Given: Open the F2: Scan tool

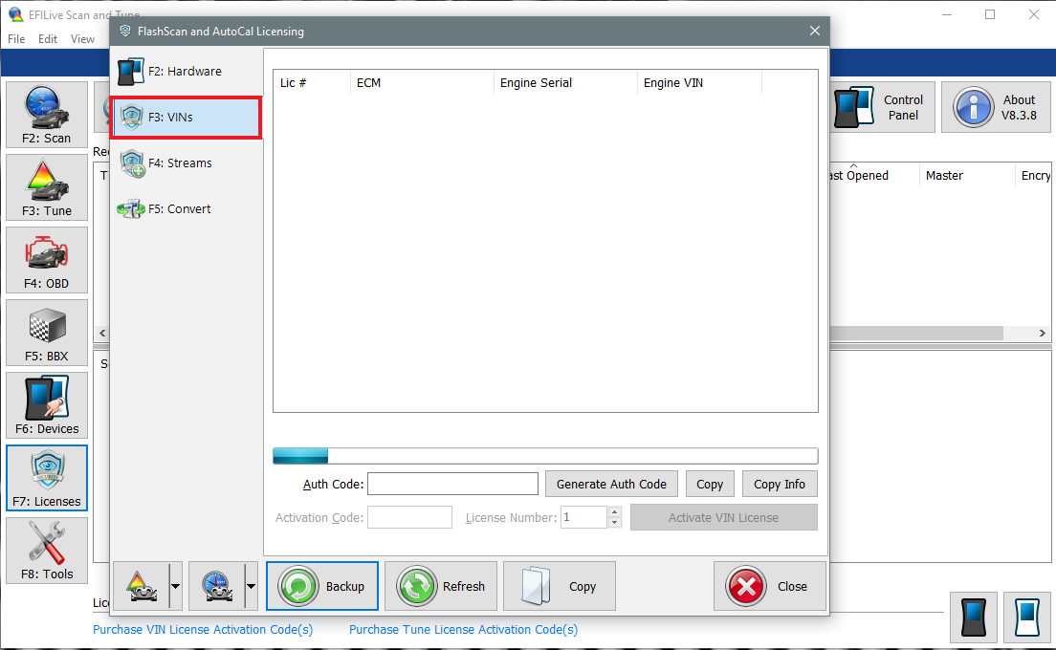Looking at the screenshot, I should tap(46, 114).
